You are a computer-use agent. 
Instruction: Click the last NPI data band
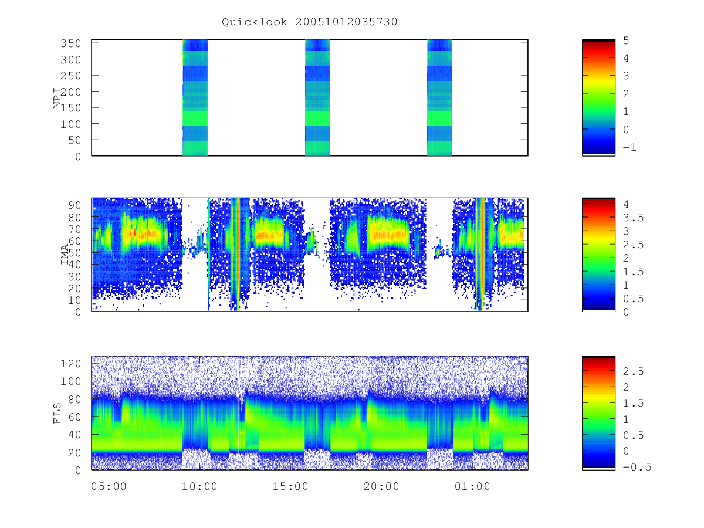pyautogui.click(x=439, y=97)
